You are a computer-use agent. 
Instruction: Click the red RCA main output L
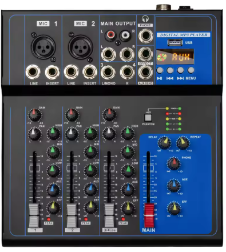click(x=111, y=35)
